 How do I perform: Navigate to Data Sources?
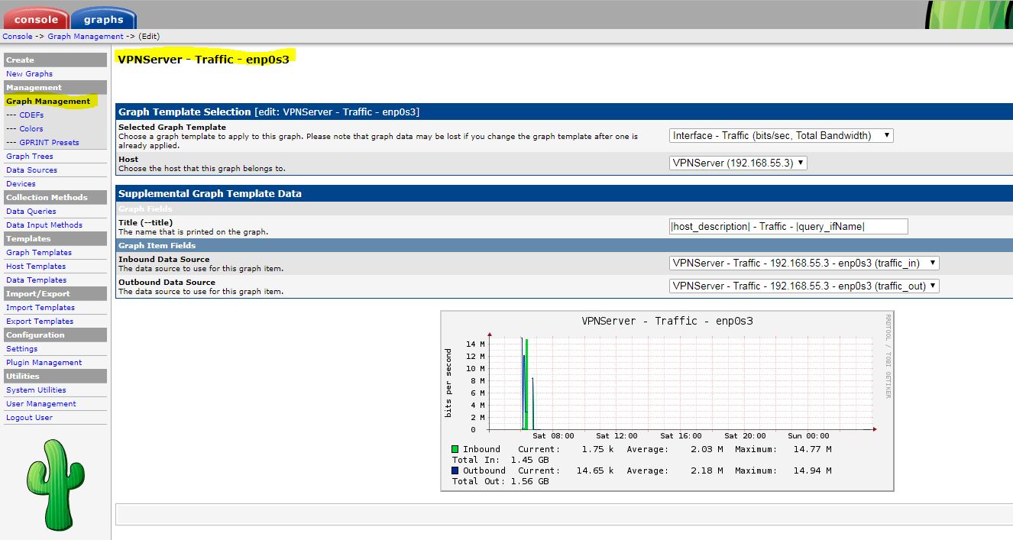click(x=31, y=170)
